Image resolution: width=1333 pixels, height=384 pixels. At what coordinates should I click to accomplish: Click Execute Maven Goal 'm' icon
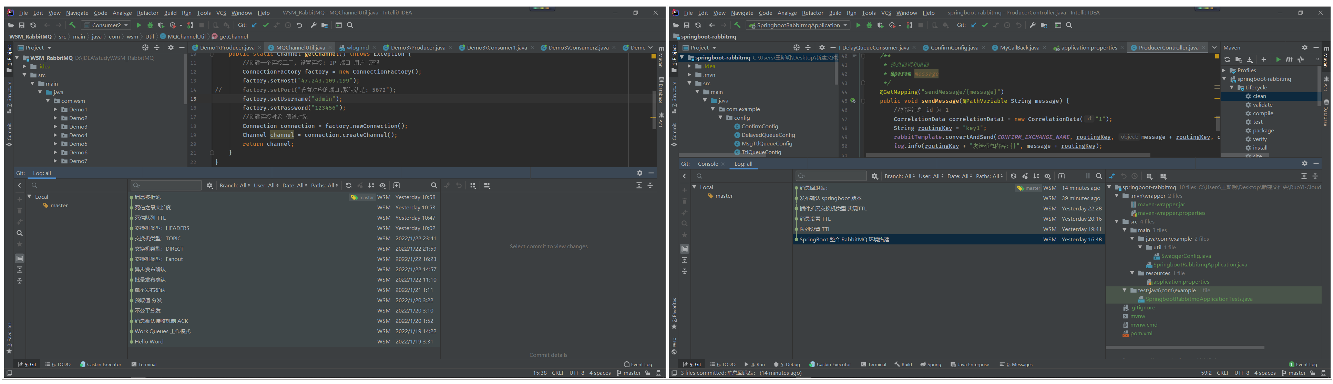[1289, 60]
